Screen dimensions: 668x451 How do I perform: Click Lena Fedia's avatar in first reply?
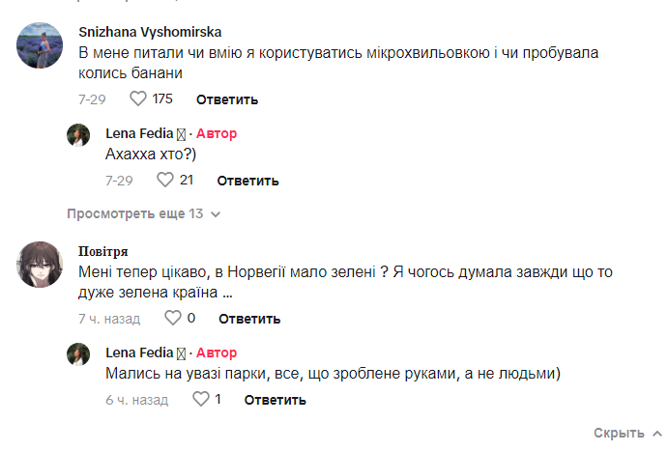pos(78,135)
